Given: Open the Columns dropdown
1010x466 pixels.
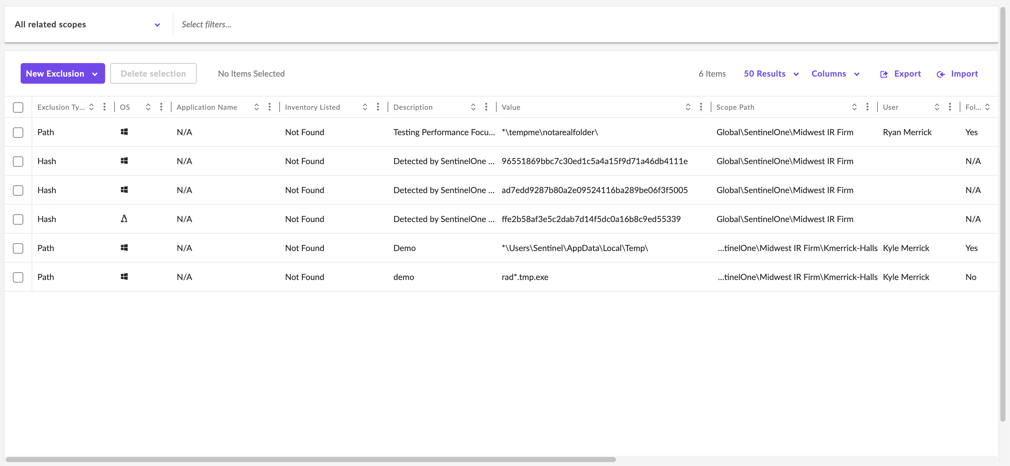Looking at the screenshot, I should point(835,74).
